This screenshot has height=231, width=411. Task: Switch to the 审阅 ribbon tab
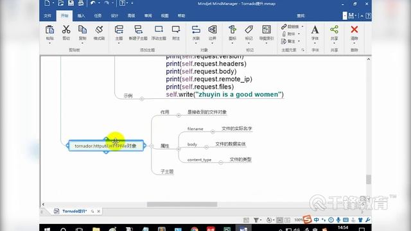(x=148, y=15)
